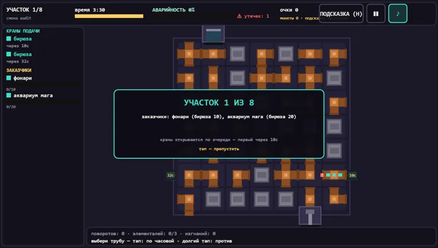
Task: Rotate the vertical pipe above the drain outlet
Action: [x=310, y=197]
